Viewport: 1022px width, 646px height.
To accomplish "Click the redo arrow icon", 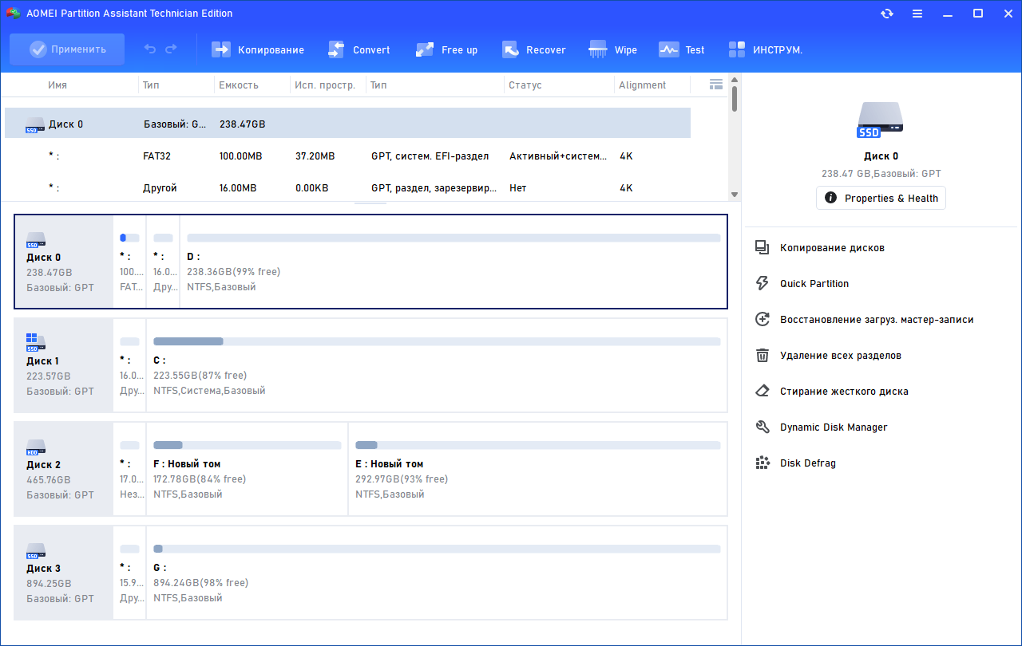I will [171, 49].
